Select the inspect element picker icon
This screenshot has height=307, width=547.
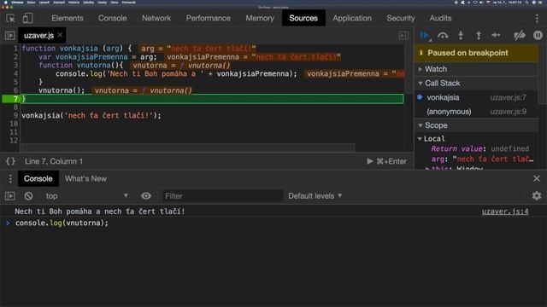point(10,18)
